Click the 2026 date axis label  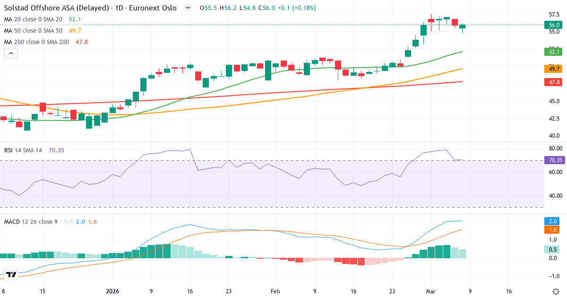(x=112, y=291)
